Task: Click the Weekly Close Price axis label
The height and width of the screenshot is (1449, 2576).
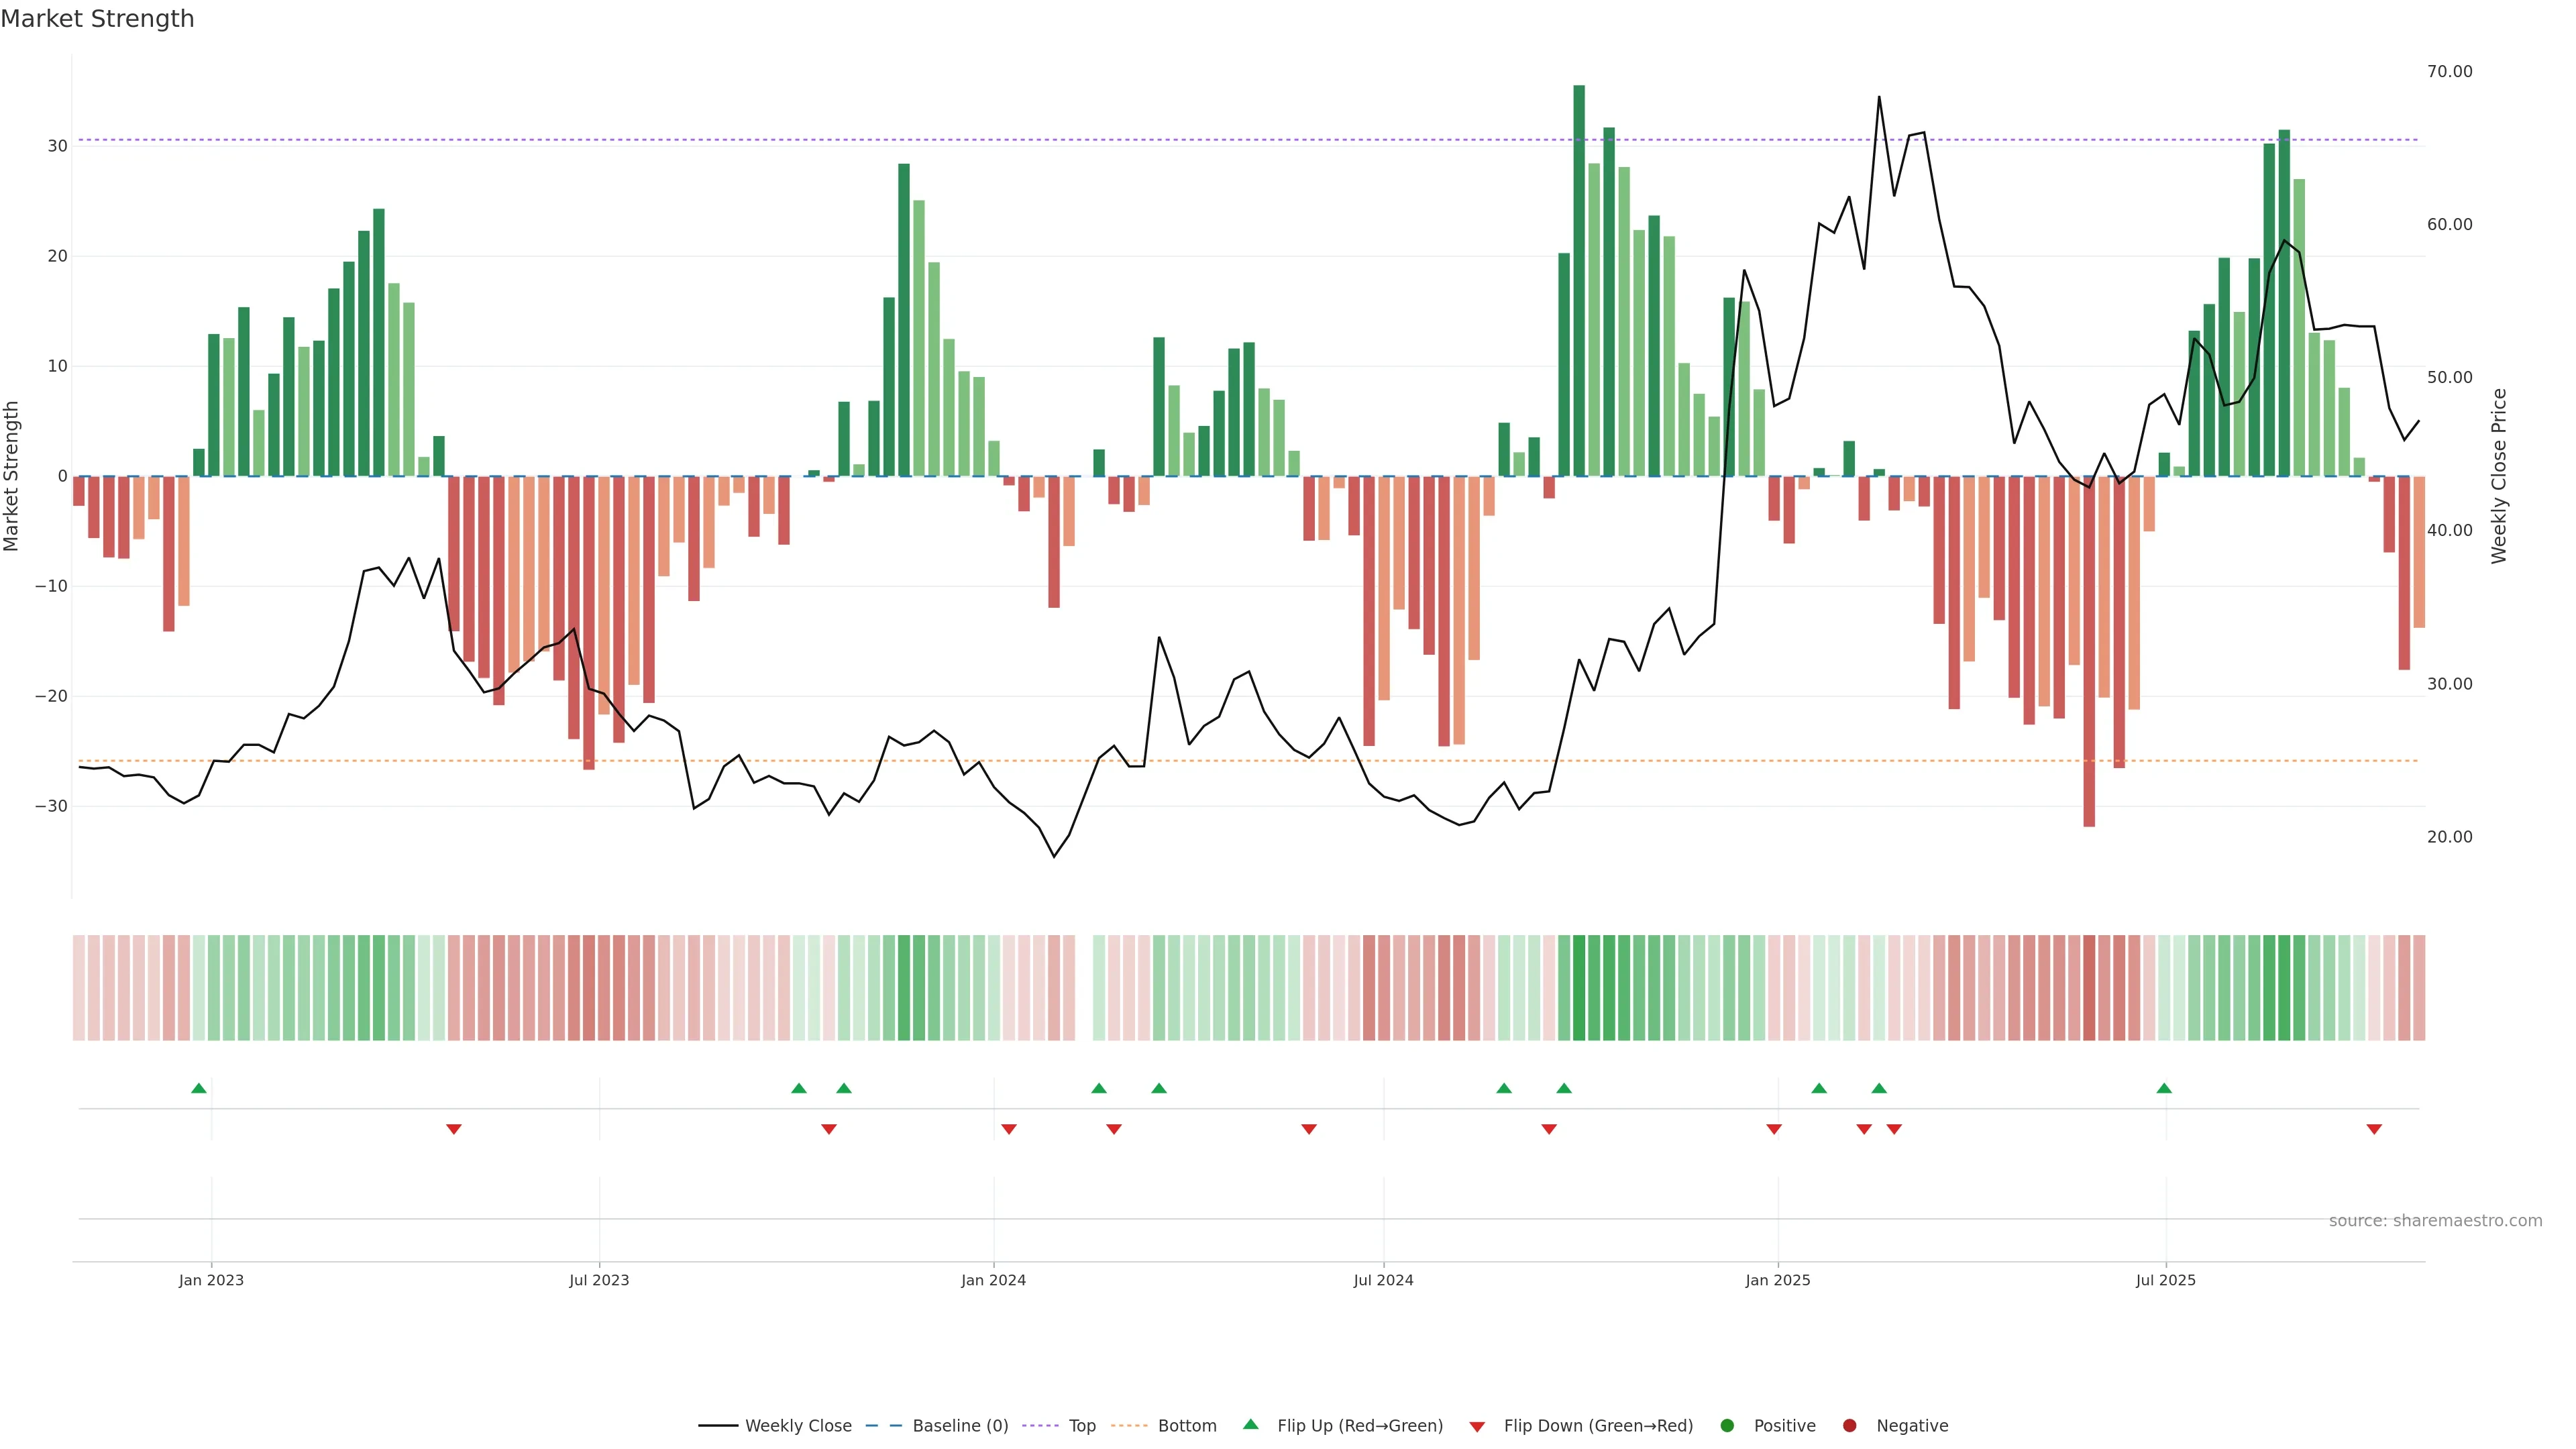Action: pyautogui.click(x=2499, y=476)
